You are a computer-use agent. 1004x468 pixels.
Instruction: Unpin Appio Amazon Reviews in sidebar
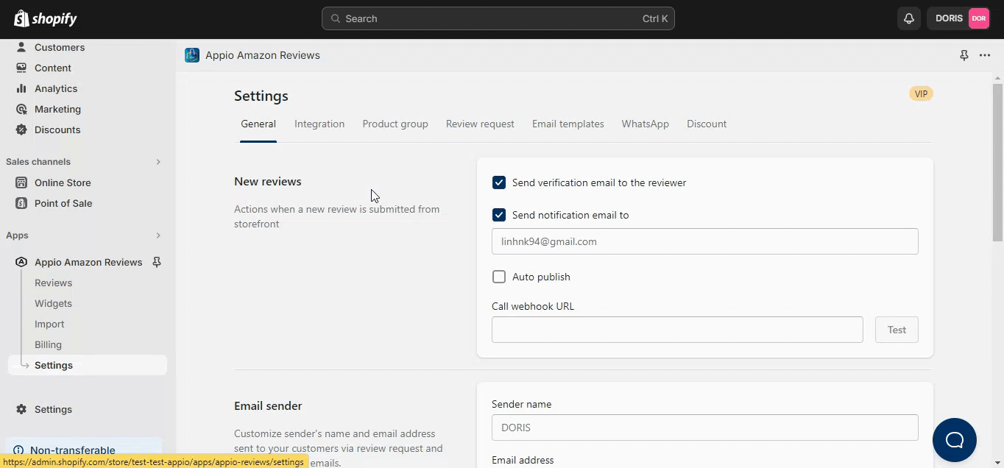[x=157, y=262]
